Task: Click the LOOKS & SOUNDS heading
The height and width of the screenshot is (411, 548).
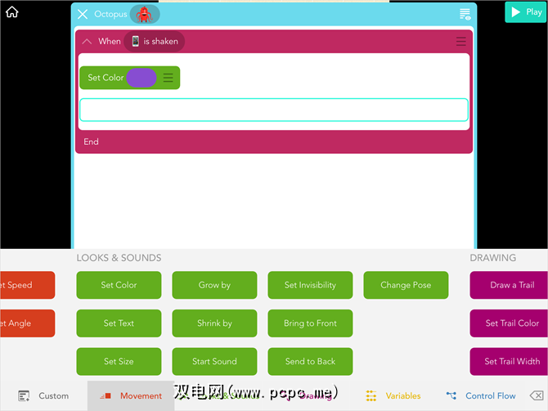Action: point(119,258)
